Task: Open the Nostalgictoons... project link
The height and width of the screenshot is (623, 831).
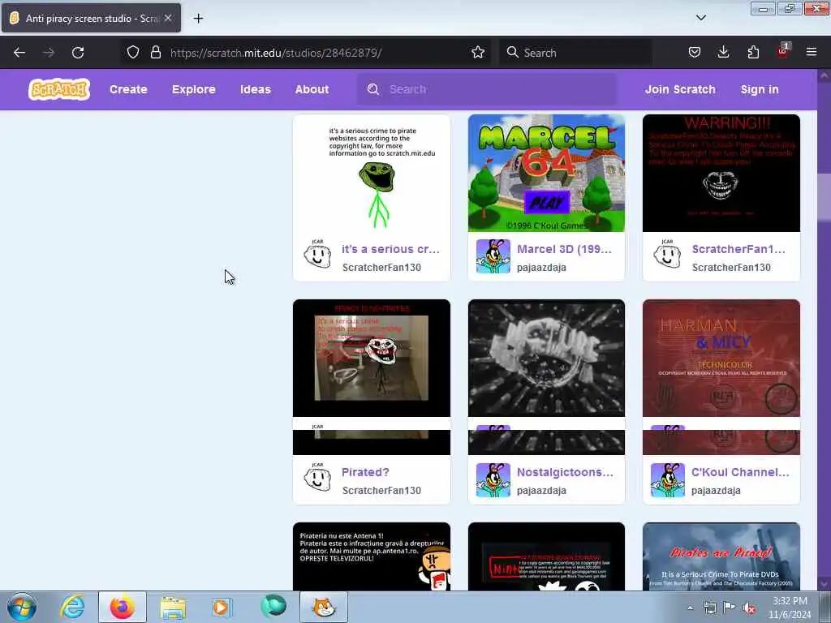Action: (565, 472)
